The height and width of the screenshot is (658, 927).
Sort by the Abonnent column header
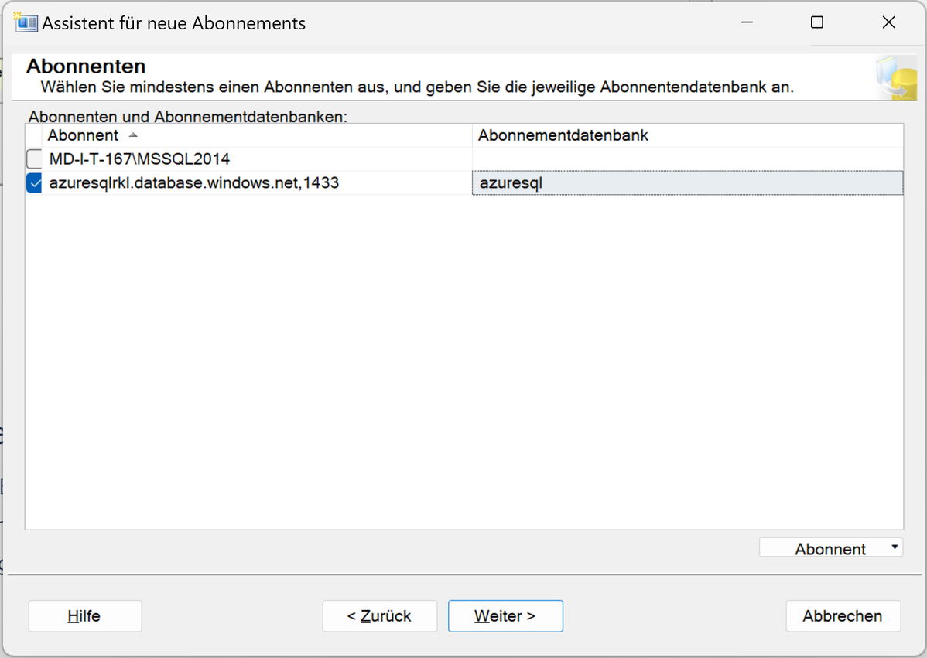[257, 135]
